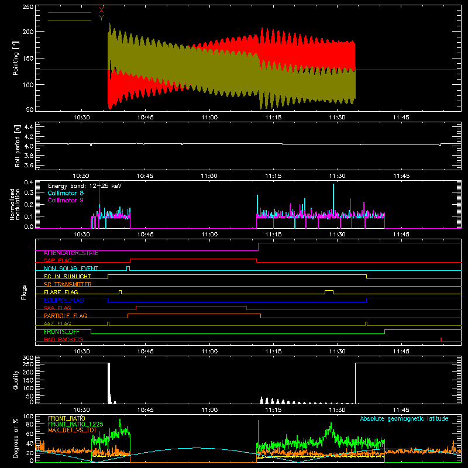Click the 11:00 tick under the Pointing panel
The height and width of the screenshot is (468, 468).
(209, 118)
